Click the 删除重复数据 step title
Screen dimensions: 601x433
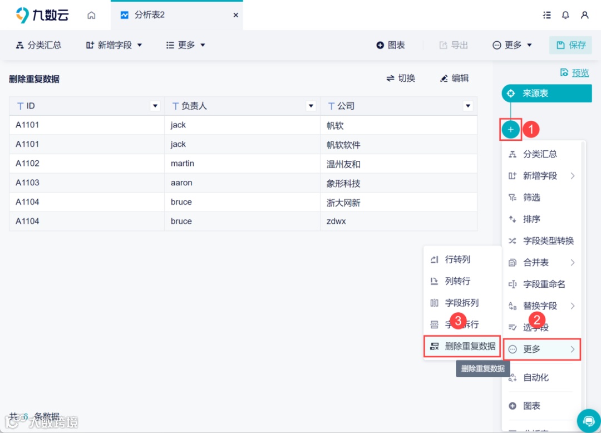pyautogui.click(x=34, y=80)
